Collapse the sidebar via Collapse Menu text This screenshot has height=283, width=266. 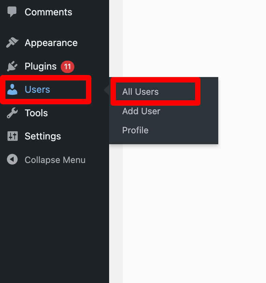[55, 160]
